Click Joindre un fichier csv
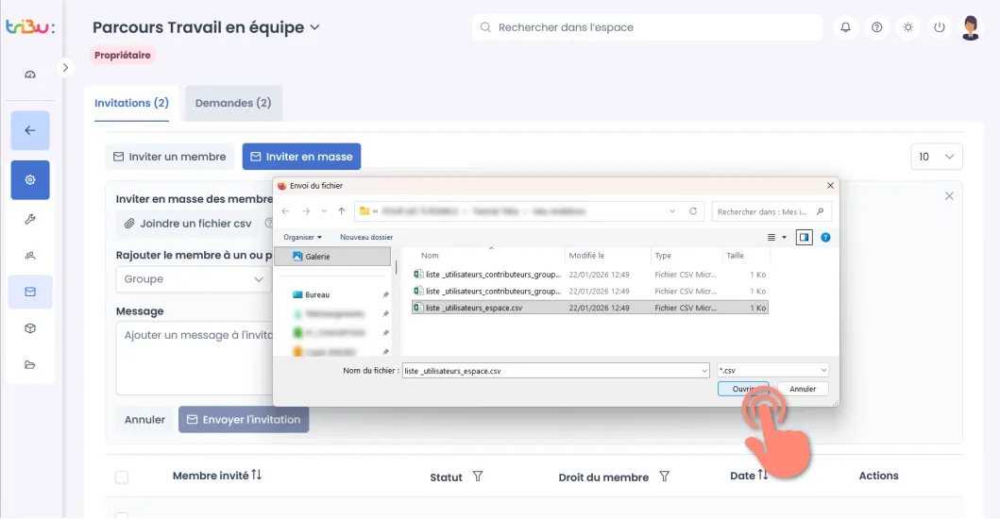 [x=188, y=224]
